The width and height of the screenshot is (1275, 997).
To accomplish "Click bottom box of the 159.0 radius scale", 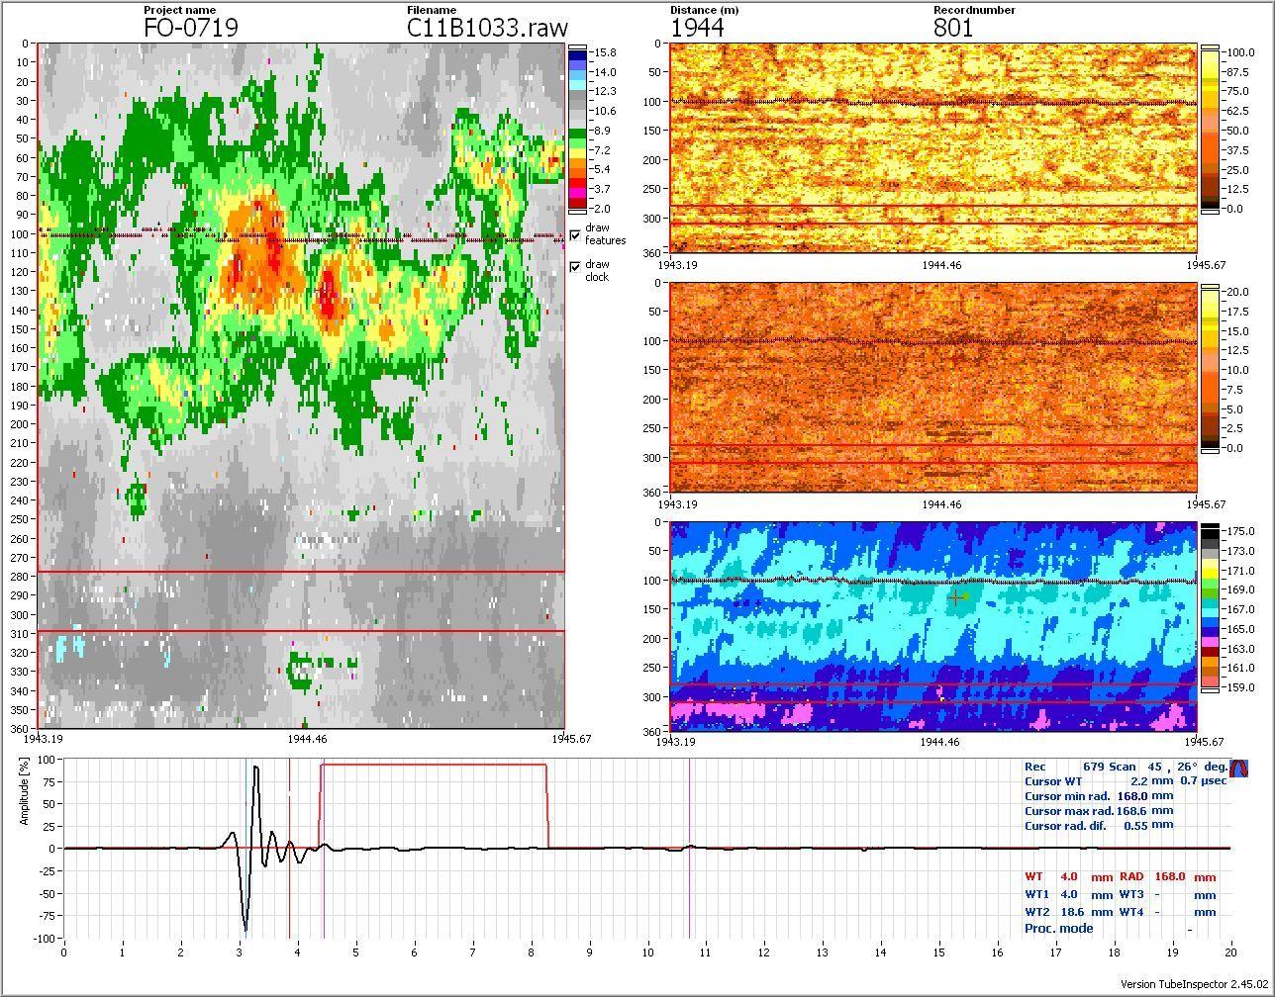I will (1210, 690).
